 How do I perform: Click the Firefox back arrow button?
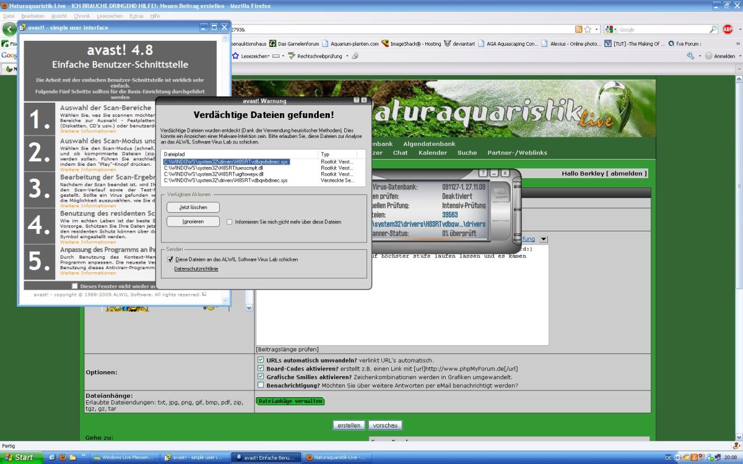[9, 29]
